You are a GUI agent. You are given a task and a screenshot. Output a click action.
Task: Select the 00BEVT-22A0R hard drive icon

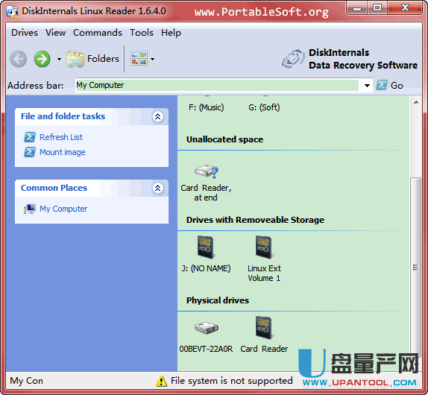tap(207, 327)
